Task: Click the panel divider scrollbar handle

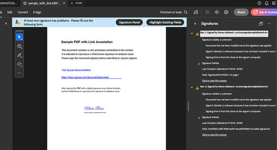Action: [188, 107]
